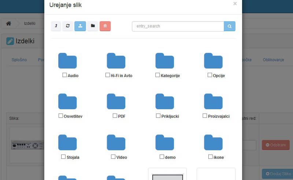Select the Video folder checkbox
Viewport: 293px width, 180px height.
(113, 157)
